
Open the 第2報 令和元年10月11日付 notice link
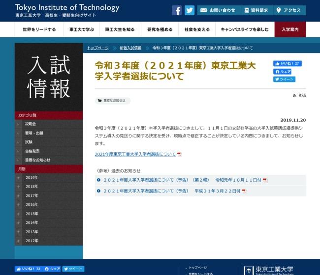[x=183, y=180]
